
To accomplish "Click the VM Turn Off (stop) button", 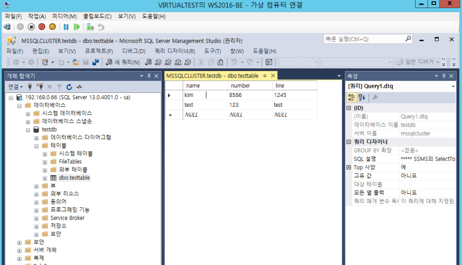I will point(31,27).
